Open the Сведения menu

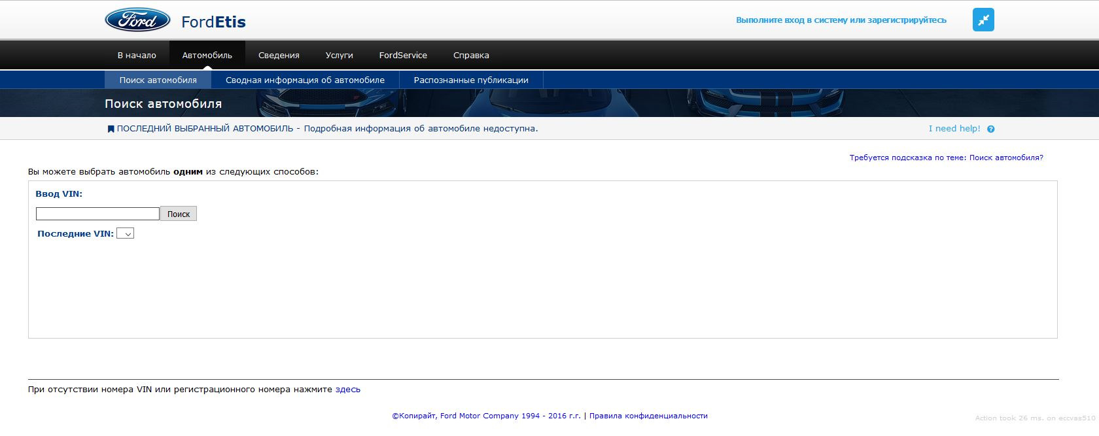(x=279, y=56)
